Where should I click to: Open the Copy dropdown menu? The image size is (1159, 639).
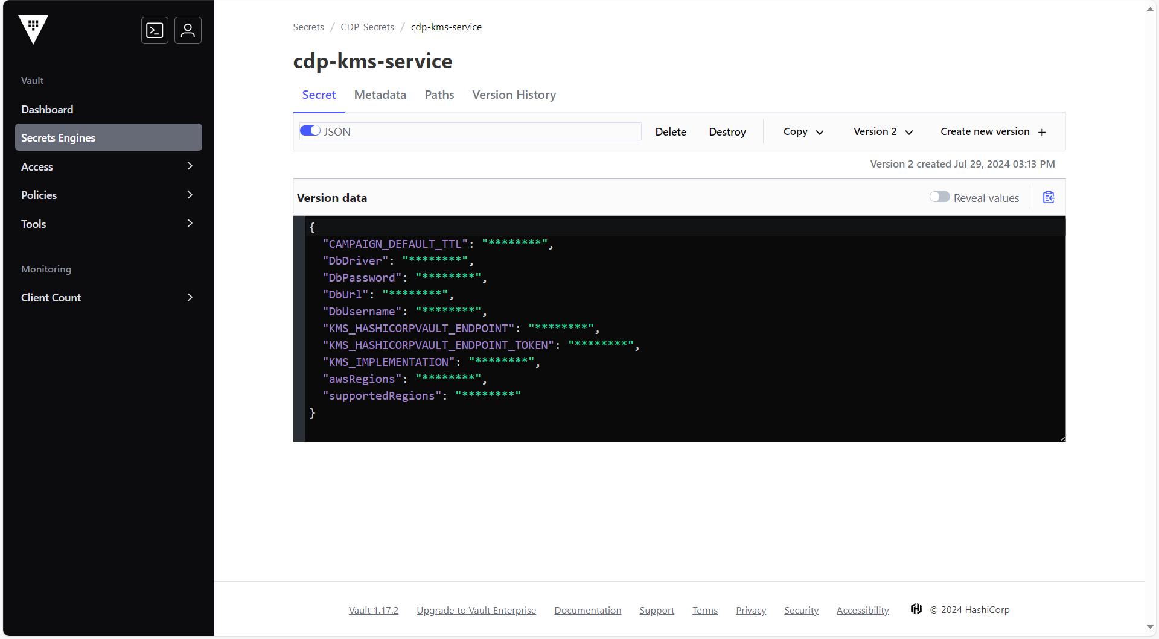click(x=803, y=132)
